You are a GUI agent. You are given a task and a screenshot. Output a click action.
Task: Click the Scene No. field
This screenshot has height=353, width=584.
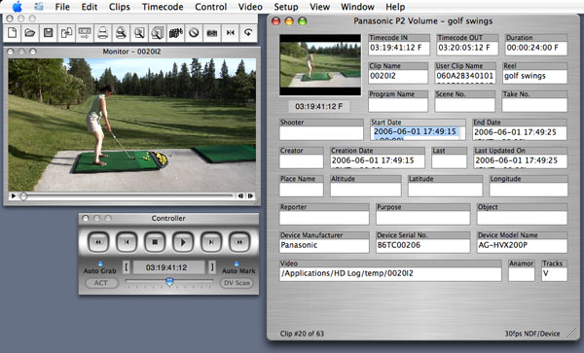click(x=465, y=105)
